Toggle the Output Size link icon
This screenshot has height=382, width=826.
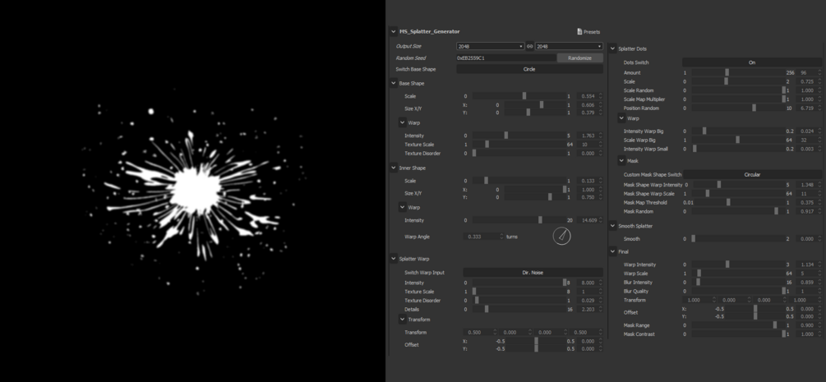coord(530,46)
